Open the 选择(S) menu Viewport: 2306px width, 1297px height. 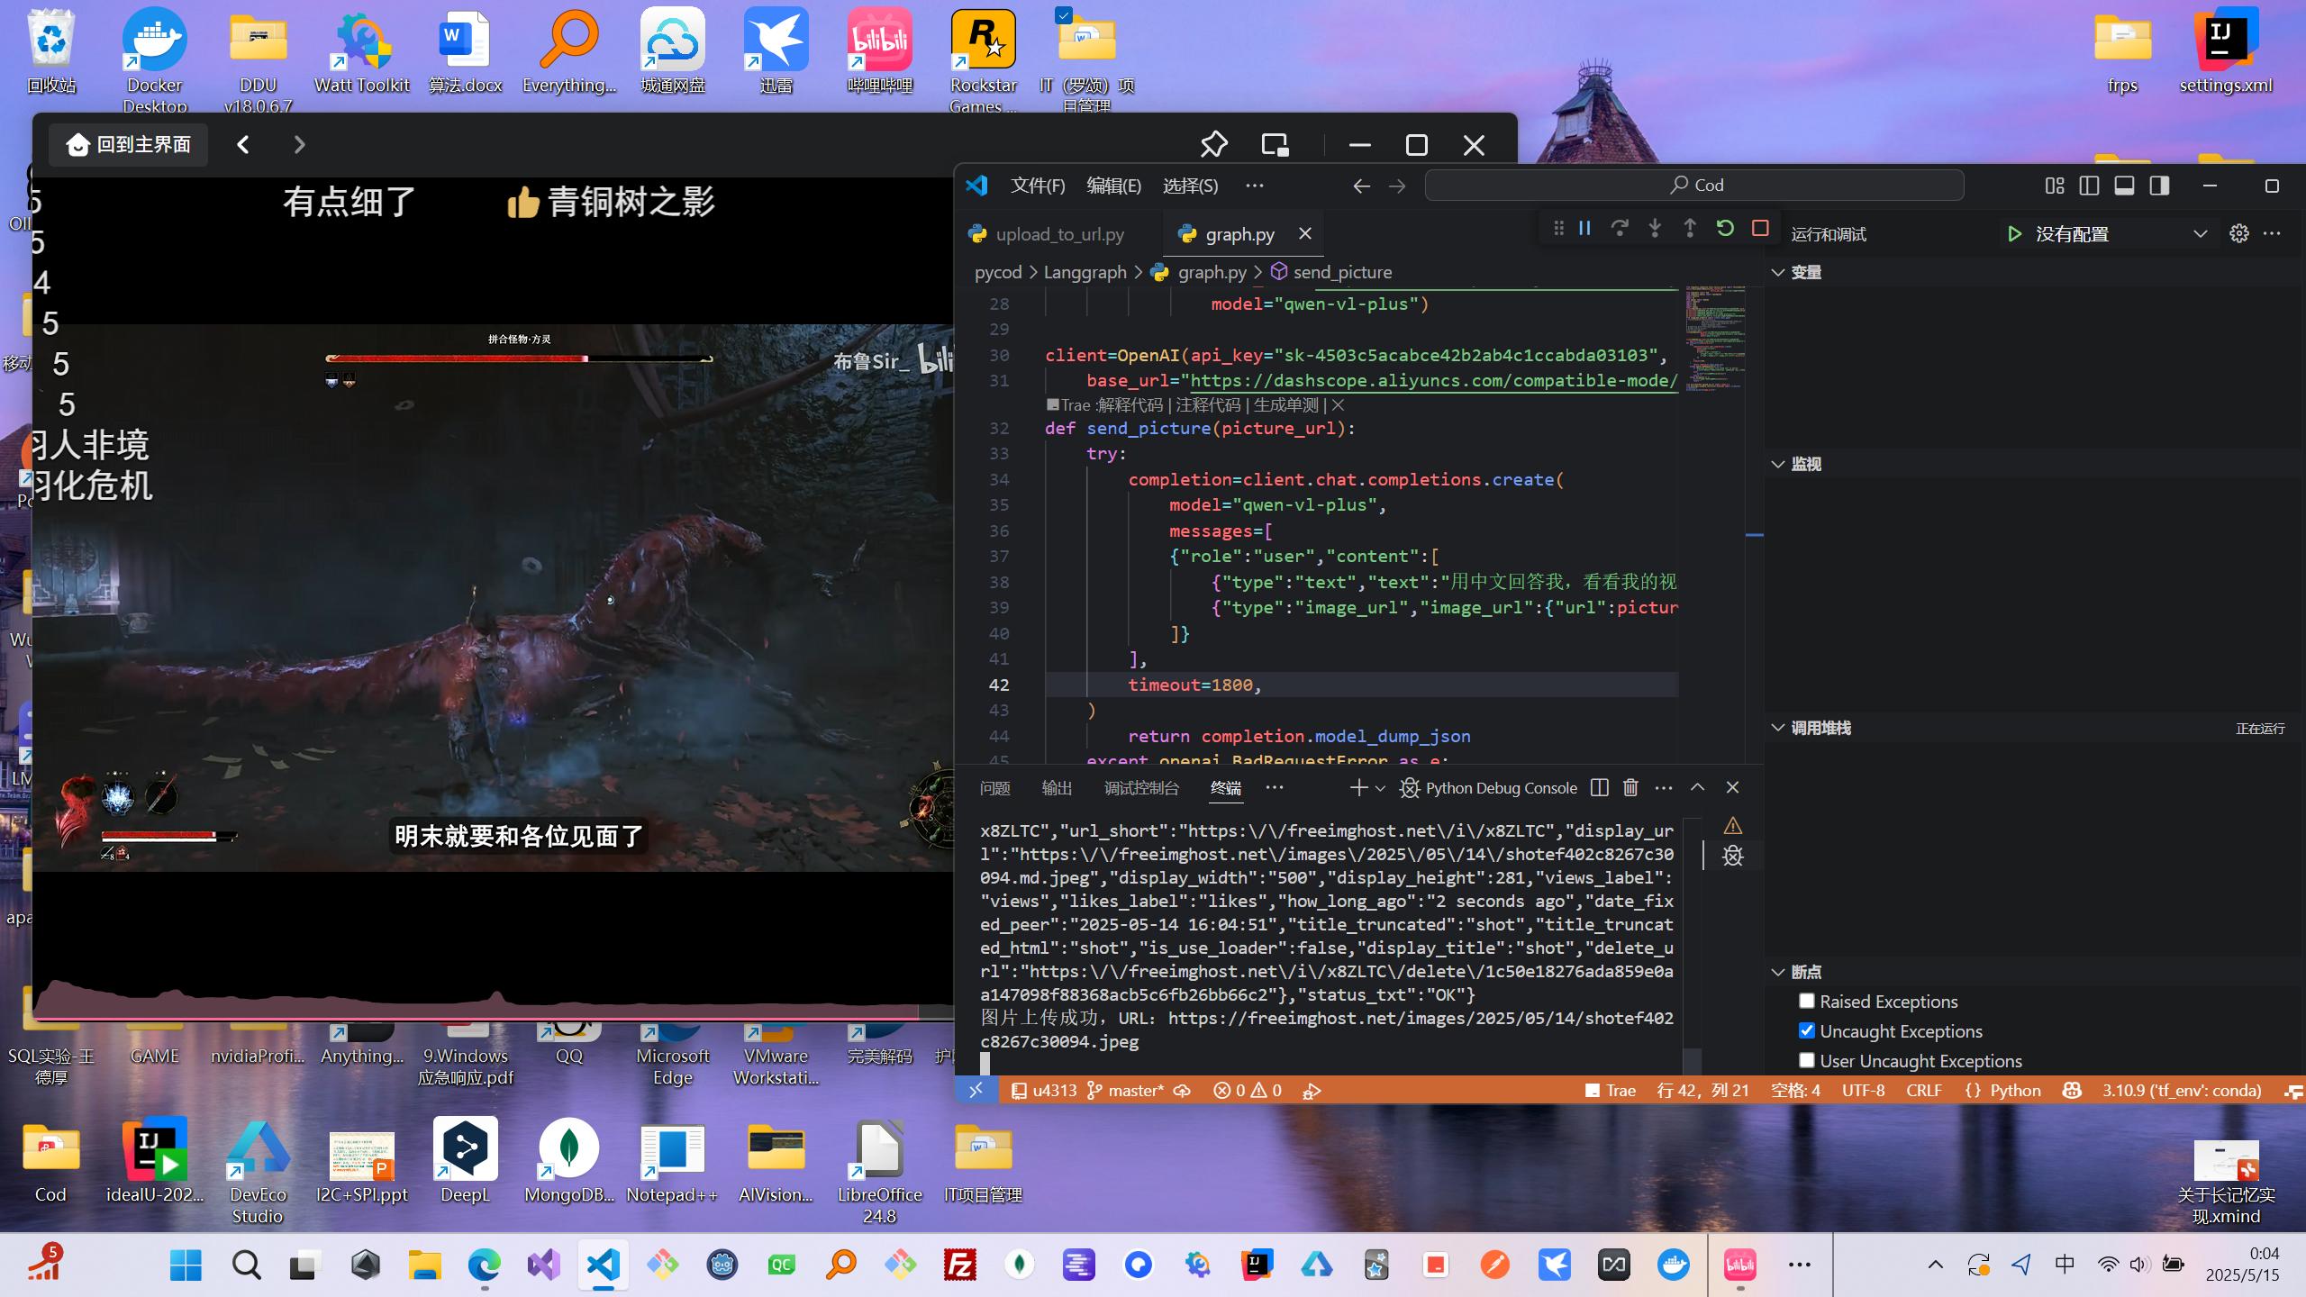coord(1191,186)
